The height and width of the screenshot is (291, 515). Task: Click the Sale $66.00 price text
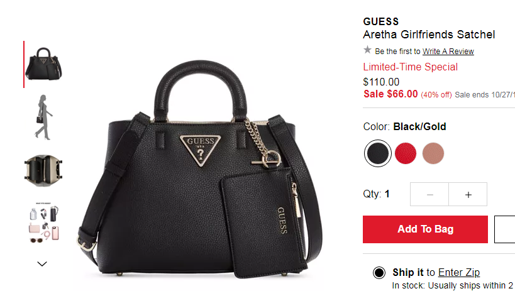[x=390, y=94]
